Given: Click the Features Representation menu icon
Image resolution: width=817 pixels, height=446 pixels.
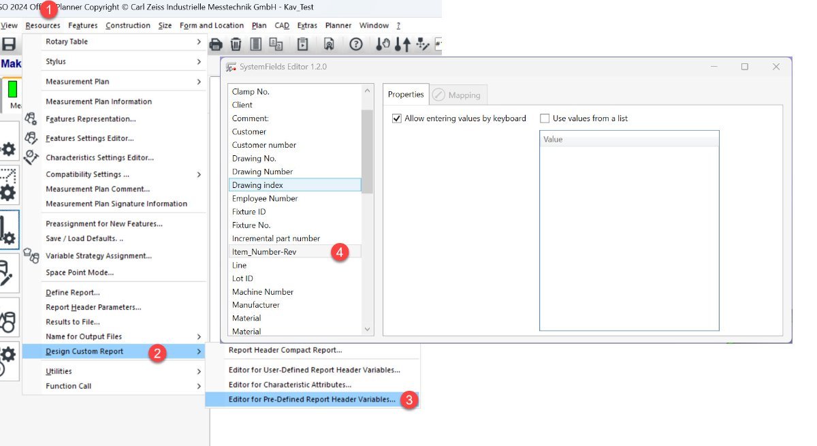Looking at the screenshot, I should 31,118.
